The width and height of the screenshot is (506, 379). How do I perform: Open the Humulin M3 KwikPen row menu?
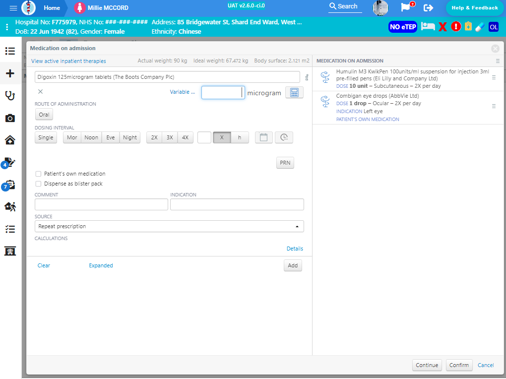[494, 77]
